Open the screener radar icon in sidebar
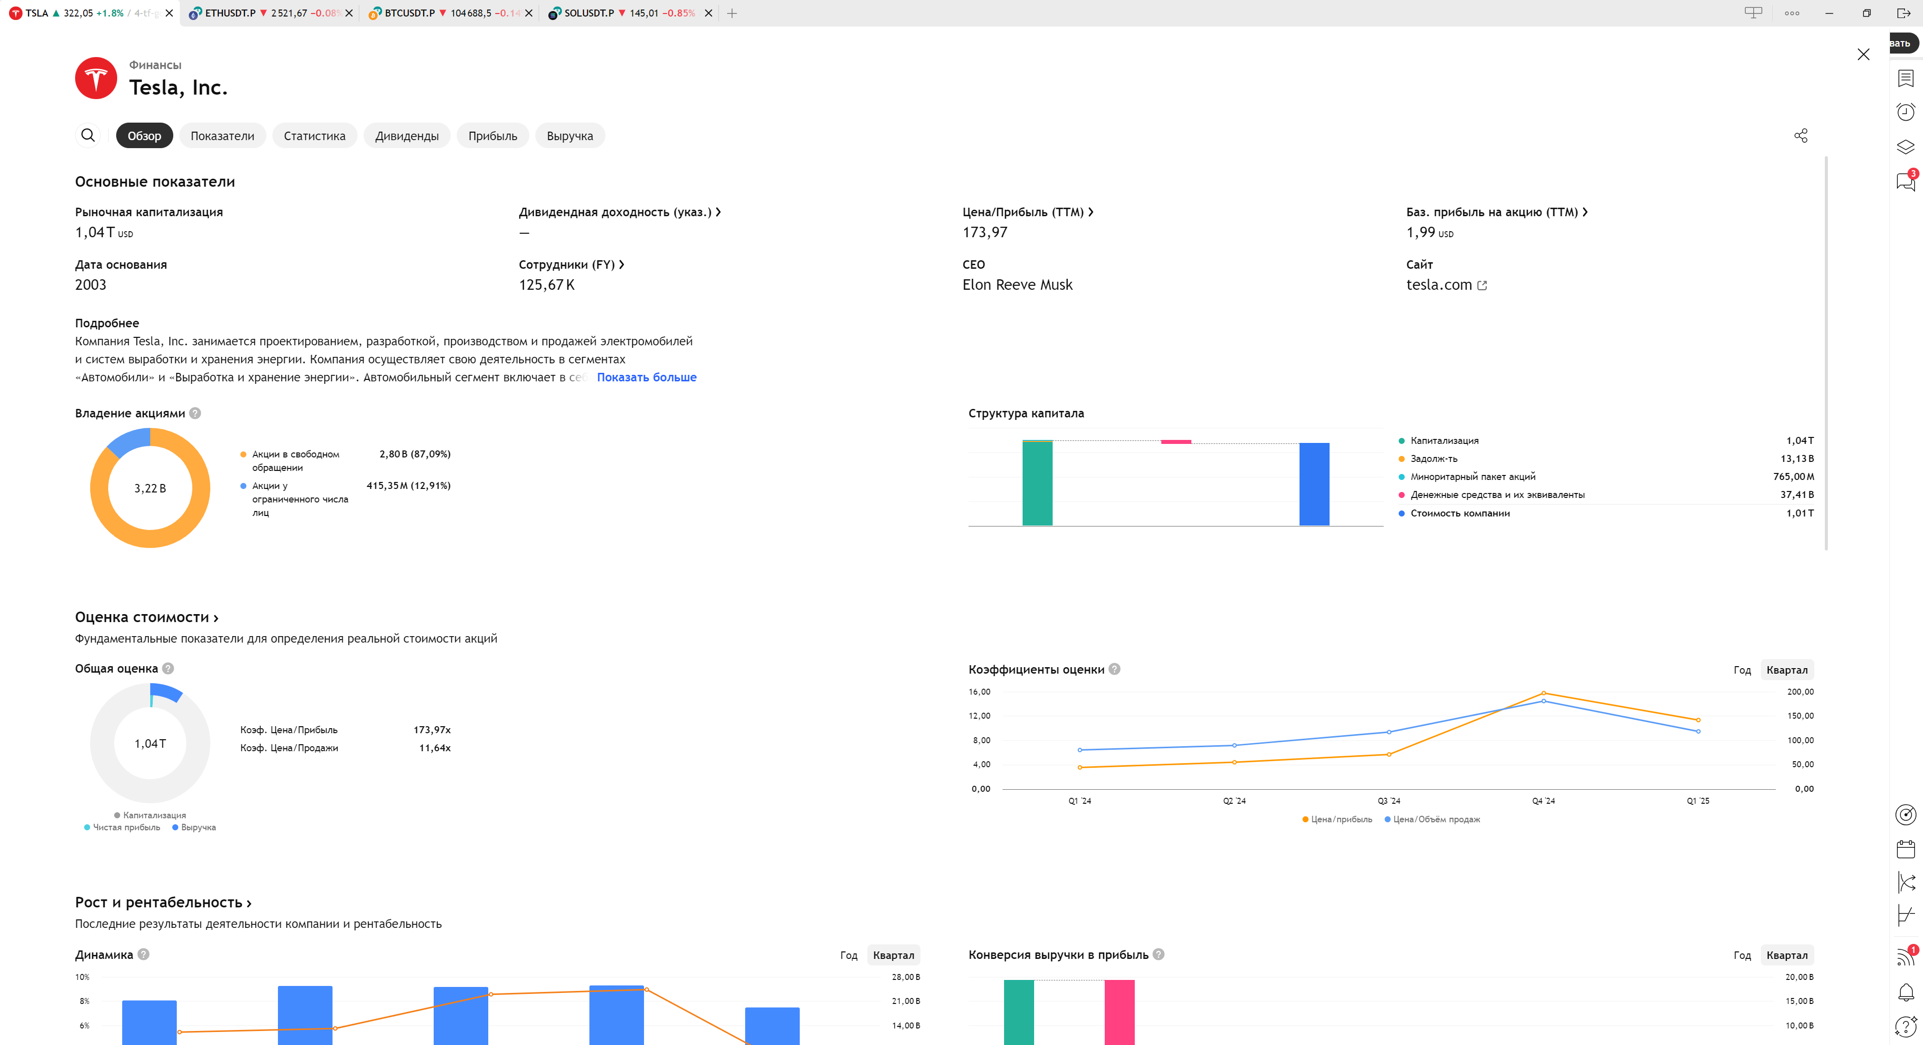Screen dimensions: 1923x1045 coord(1905,814)
